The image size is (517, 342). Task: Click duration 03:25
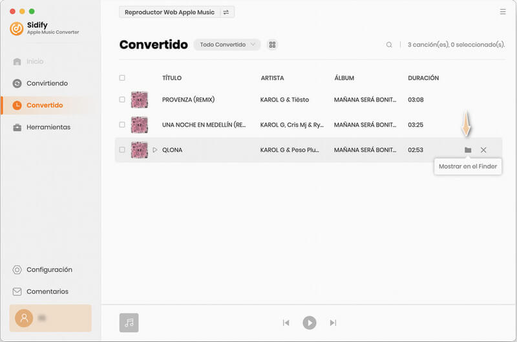click(x=416, y=125)
